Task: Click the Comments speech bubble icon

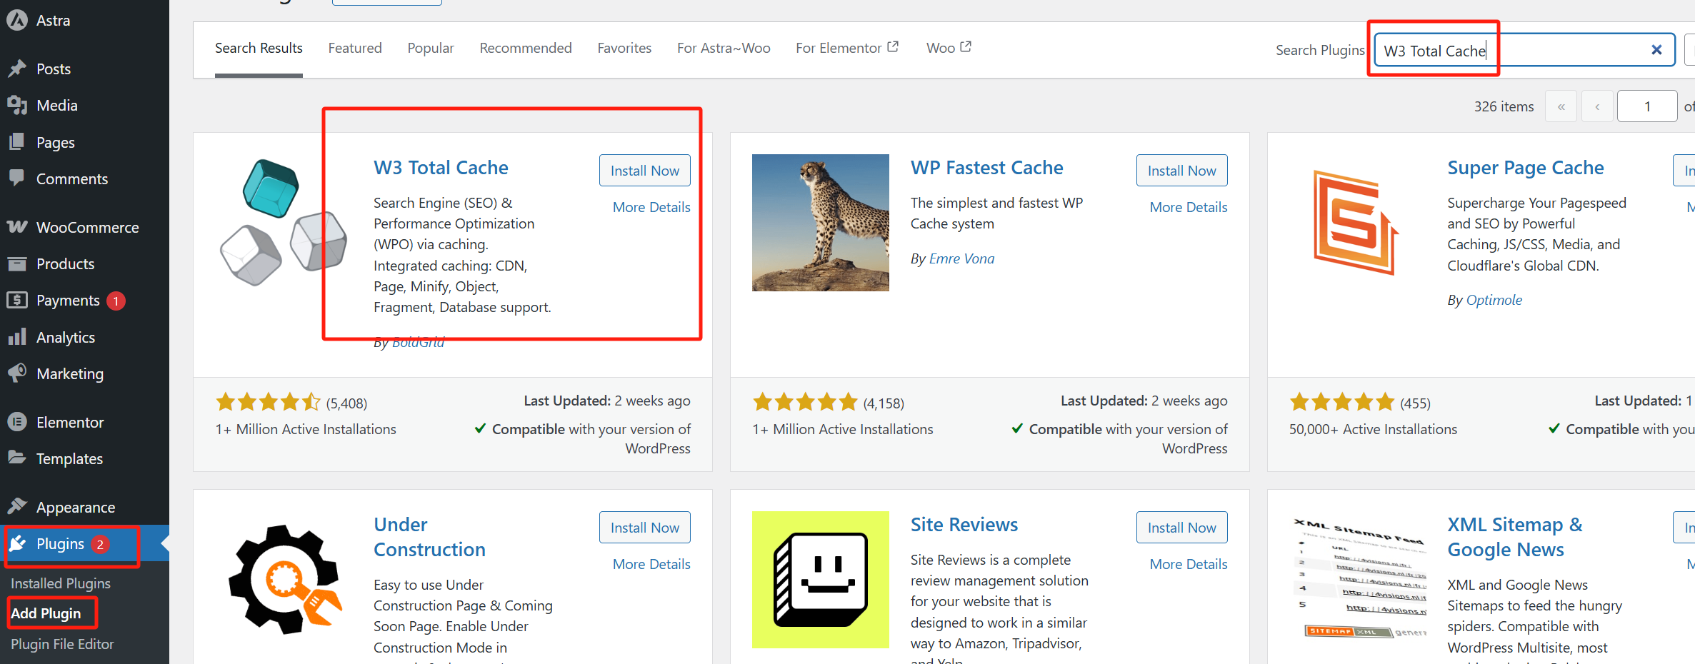Action: tap(17, 178)
